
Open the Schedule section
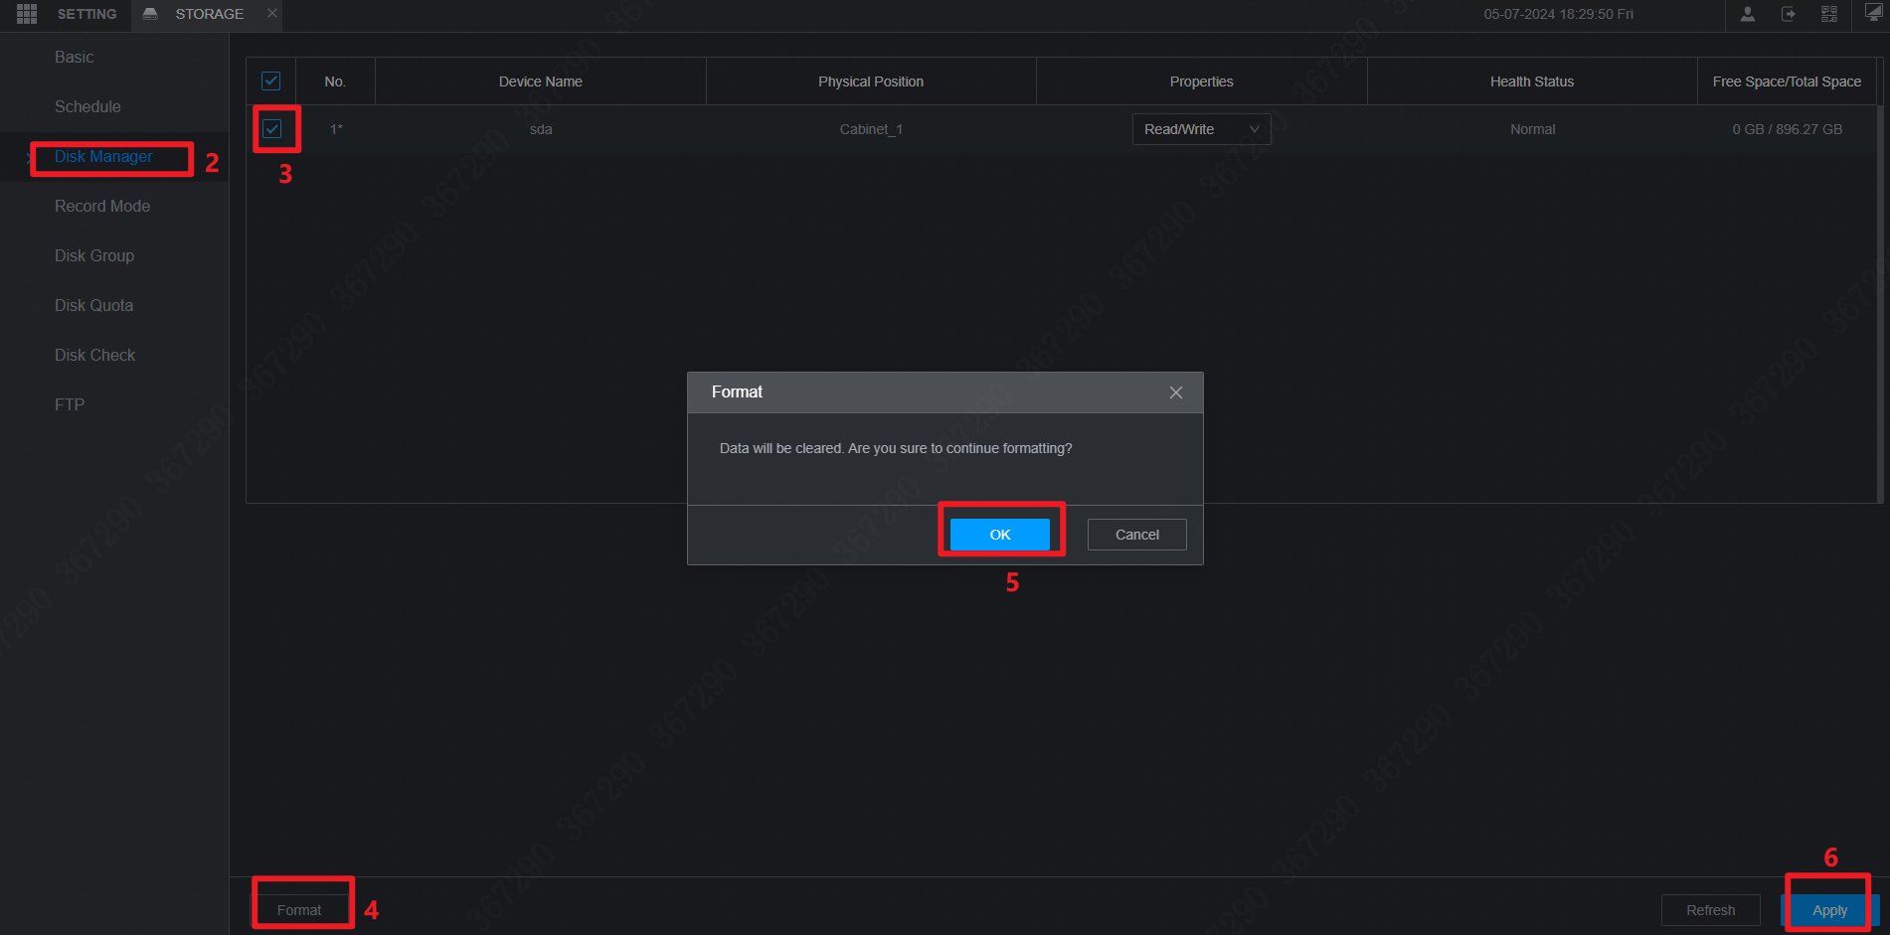[x=87, y=107]
